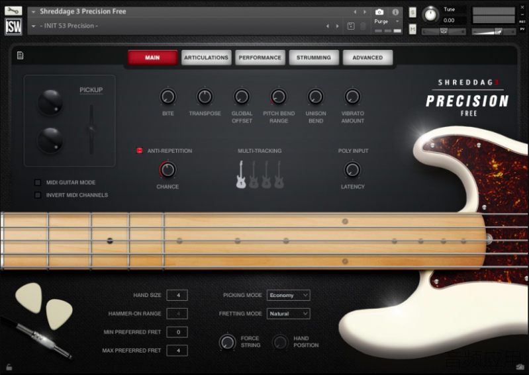Switch to the ARTICULATIONS tab
This screenshot has width=529, height=375.
tap(206, 58)
